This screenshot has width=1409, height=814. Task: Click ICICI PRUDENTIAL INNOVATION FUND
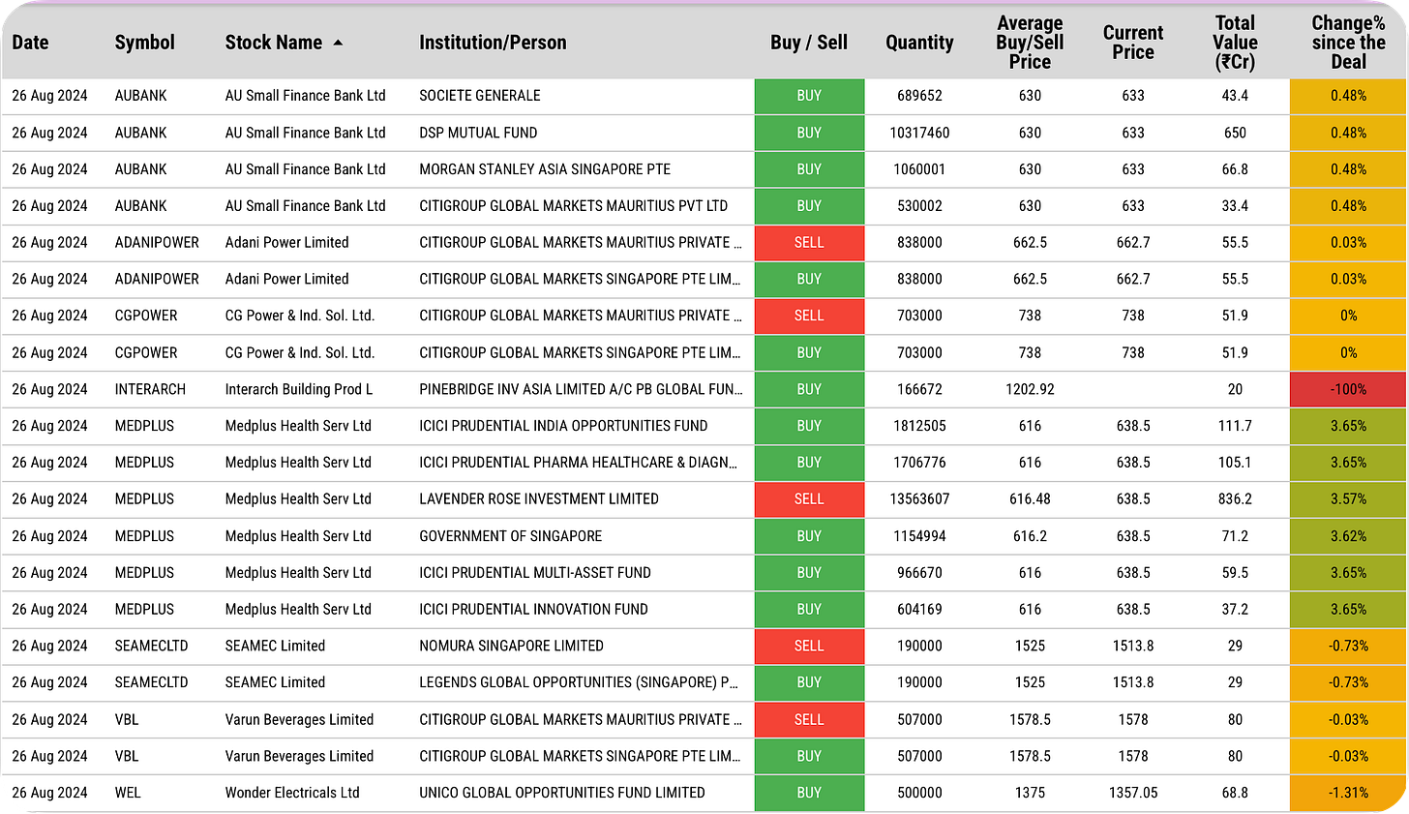pos(533,609)
